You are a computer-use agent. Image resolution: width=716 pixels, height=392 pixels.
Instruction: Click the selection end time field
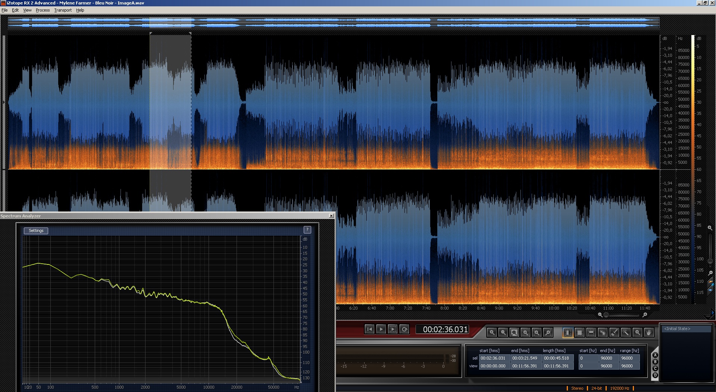(x=526, y=358)
